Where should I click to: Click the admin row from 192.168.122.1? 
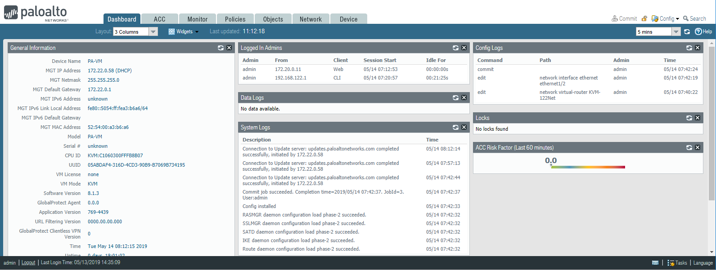pos(353,78)
